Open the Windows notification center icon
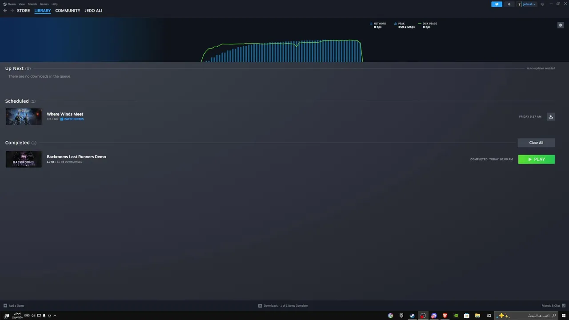 [x=7, y=316]
